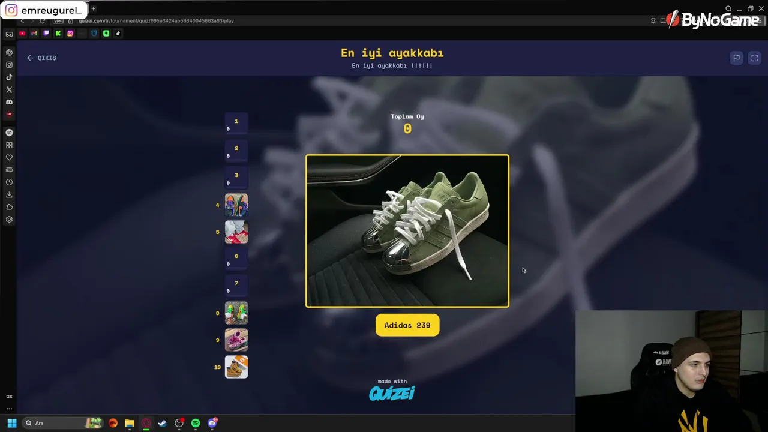The image size is (768, 432).
Task: Open the Kick bookmark icon
Action: pos(58,34)
